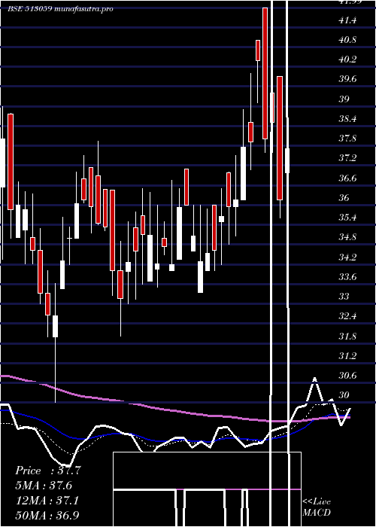Click the tallest red candle peaking near 41.8

[x=265, y=73]
